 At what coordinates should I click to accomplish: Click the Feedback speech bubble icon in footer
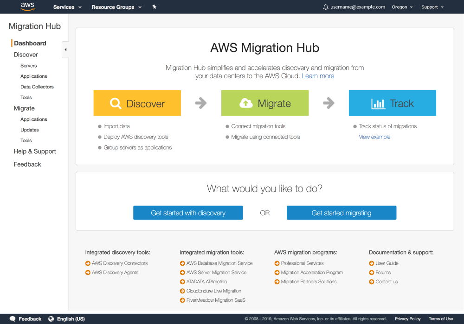(x=13, y=319)
